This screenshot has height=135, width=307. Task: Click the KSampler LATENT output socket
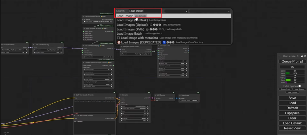click(x=150, y=98)
